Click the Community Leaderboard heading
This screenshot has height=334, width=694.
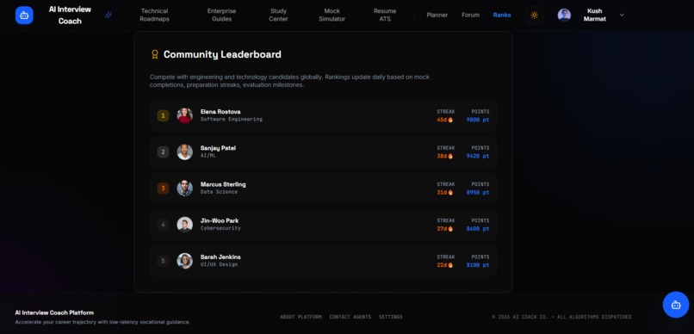click(x=222, y=54)
